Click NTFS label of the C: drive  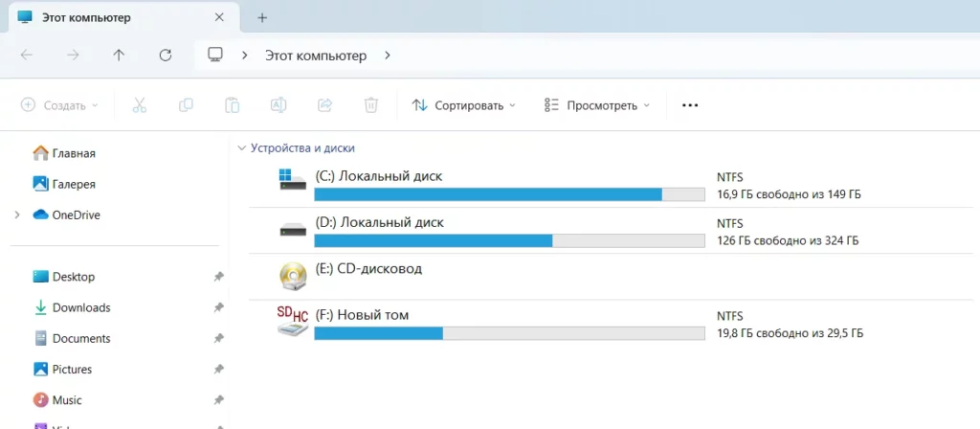point(729,177)
